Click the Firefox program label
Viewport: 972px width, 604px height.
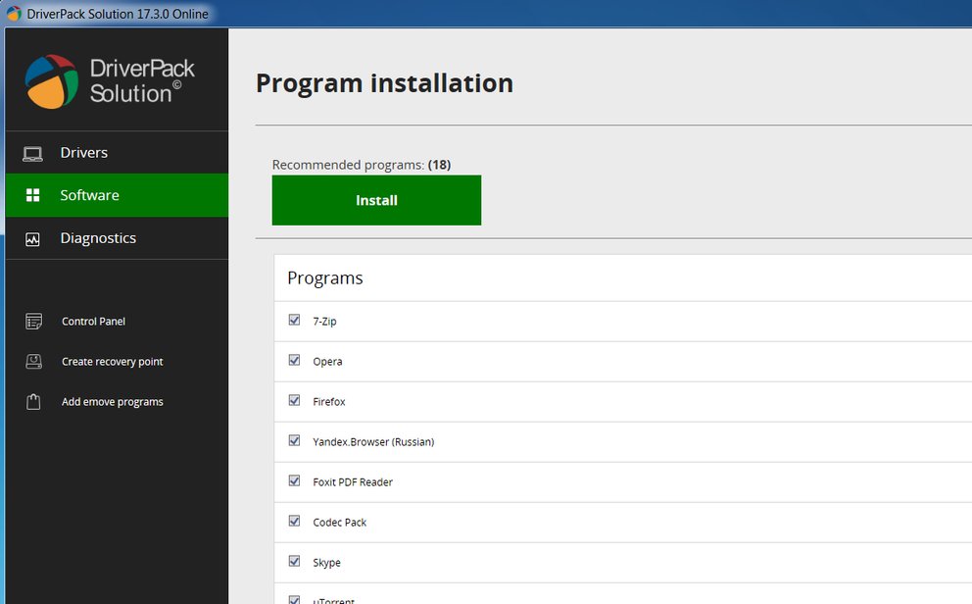click(329, 402)
